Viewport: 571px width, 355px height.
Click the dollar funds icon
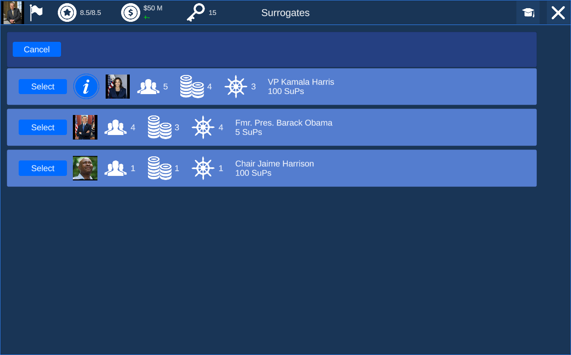click(130, 13)
